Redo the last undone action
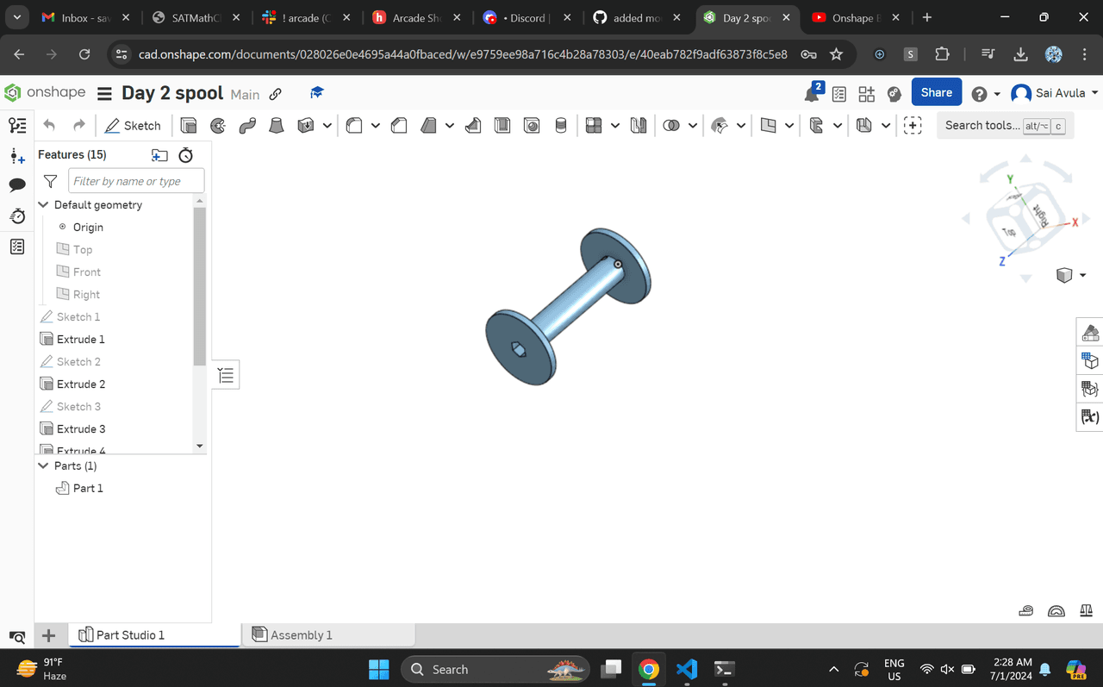Screen dimensions: 1103x687 (x=79, y=125)
